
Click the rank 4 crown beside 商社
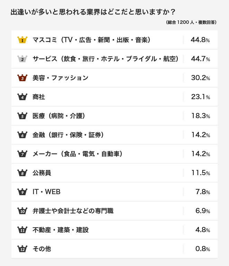point(22,97)
